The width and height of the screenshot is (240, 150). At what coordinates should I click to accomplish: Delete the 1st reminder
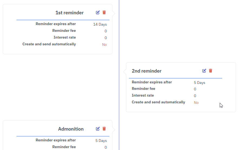coord(104,12)
